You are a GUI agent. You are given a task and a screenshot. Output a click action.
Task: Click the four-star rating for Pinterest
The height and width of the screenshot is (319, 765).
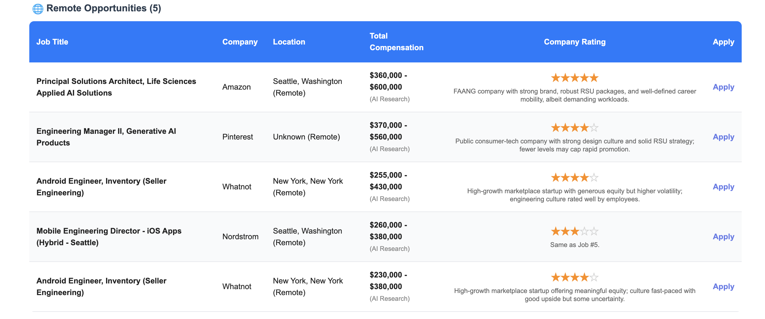[575, 128]
